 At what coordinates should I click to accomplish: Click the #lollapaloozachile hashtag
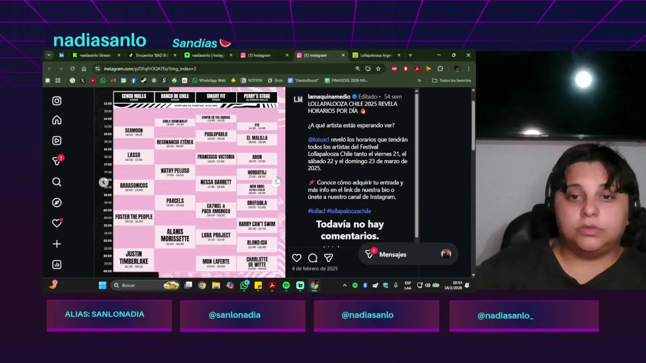(349, 211)
